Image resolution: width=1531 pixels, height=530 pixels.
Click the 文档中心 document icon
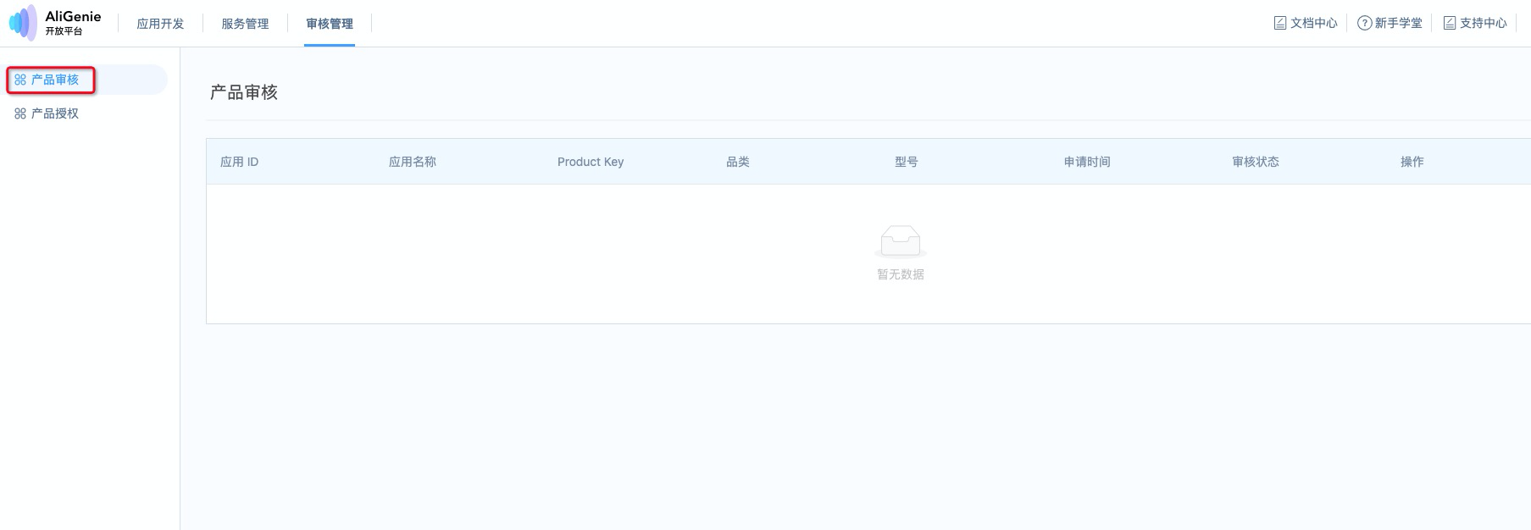click(x=1280, y=23)
